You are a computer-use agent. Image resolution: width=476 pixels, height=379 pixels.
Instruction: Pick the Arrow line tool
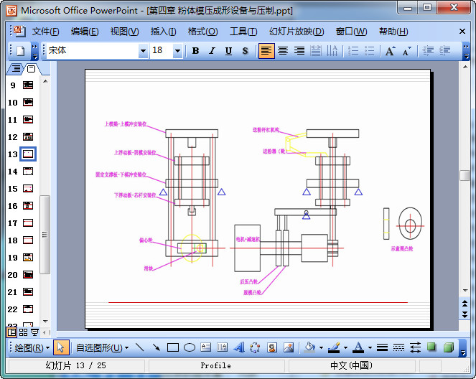pyautogui.click(x=156, y=347)
